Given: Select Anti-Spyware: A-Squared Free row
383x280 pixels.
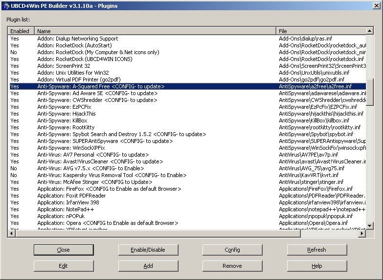Looking at the screenshot, I should (x=188, y=86).
